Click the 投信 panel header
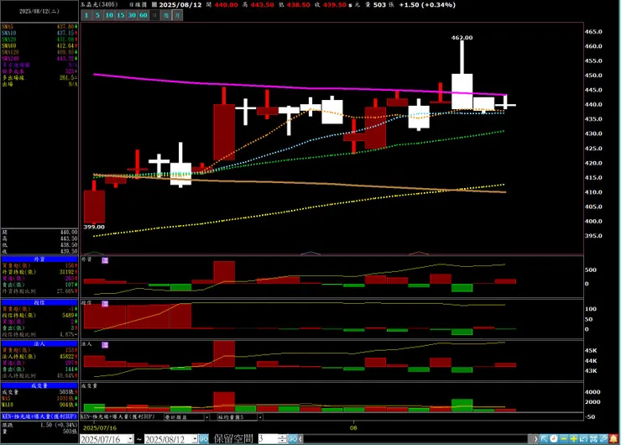This screenshot has width=621, height=445. pyautogui.click(x=39, y=303)
